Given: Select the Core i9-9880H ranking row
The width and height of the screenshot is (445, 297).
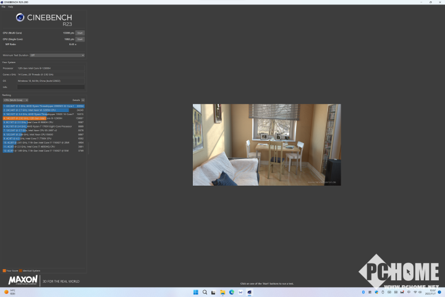Looking at the screenshot, I should [x=44, y=123].
